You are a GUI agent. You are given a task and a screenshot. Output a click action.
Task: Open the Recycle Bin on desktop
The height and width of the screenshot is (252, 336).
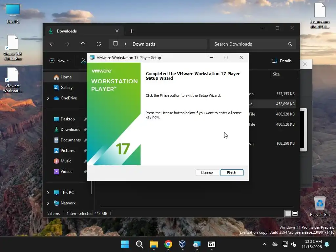click(x=320, y=207)
